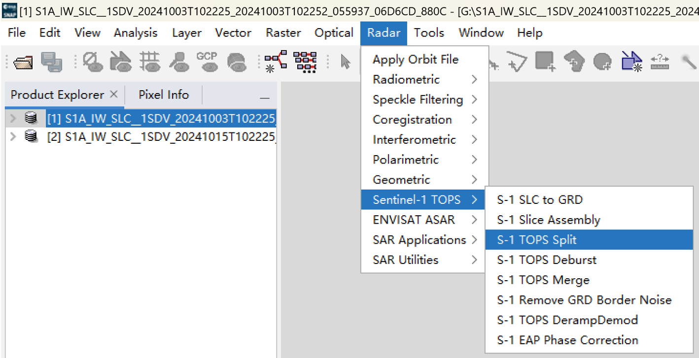This screenshot has height=358, width=699.
Task: Toggle the world map overlay icon
Action: 237,62
